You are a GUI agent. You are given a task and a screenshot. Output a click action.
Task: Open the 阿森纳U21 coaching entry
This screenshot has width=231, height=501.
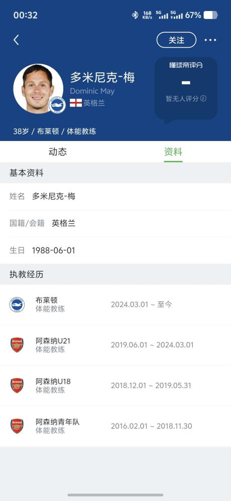(x=115, y=345)
